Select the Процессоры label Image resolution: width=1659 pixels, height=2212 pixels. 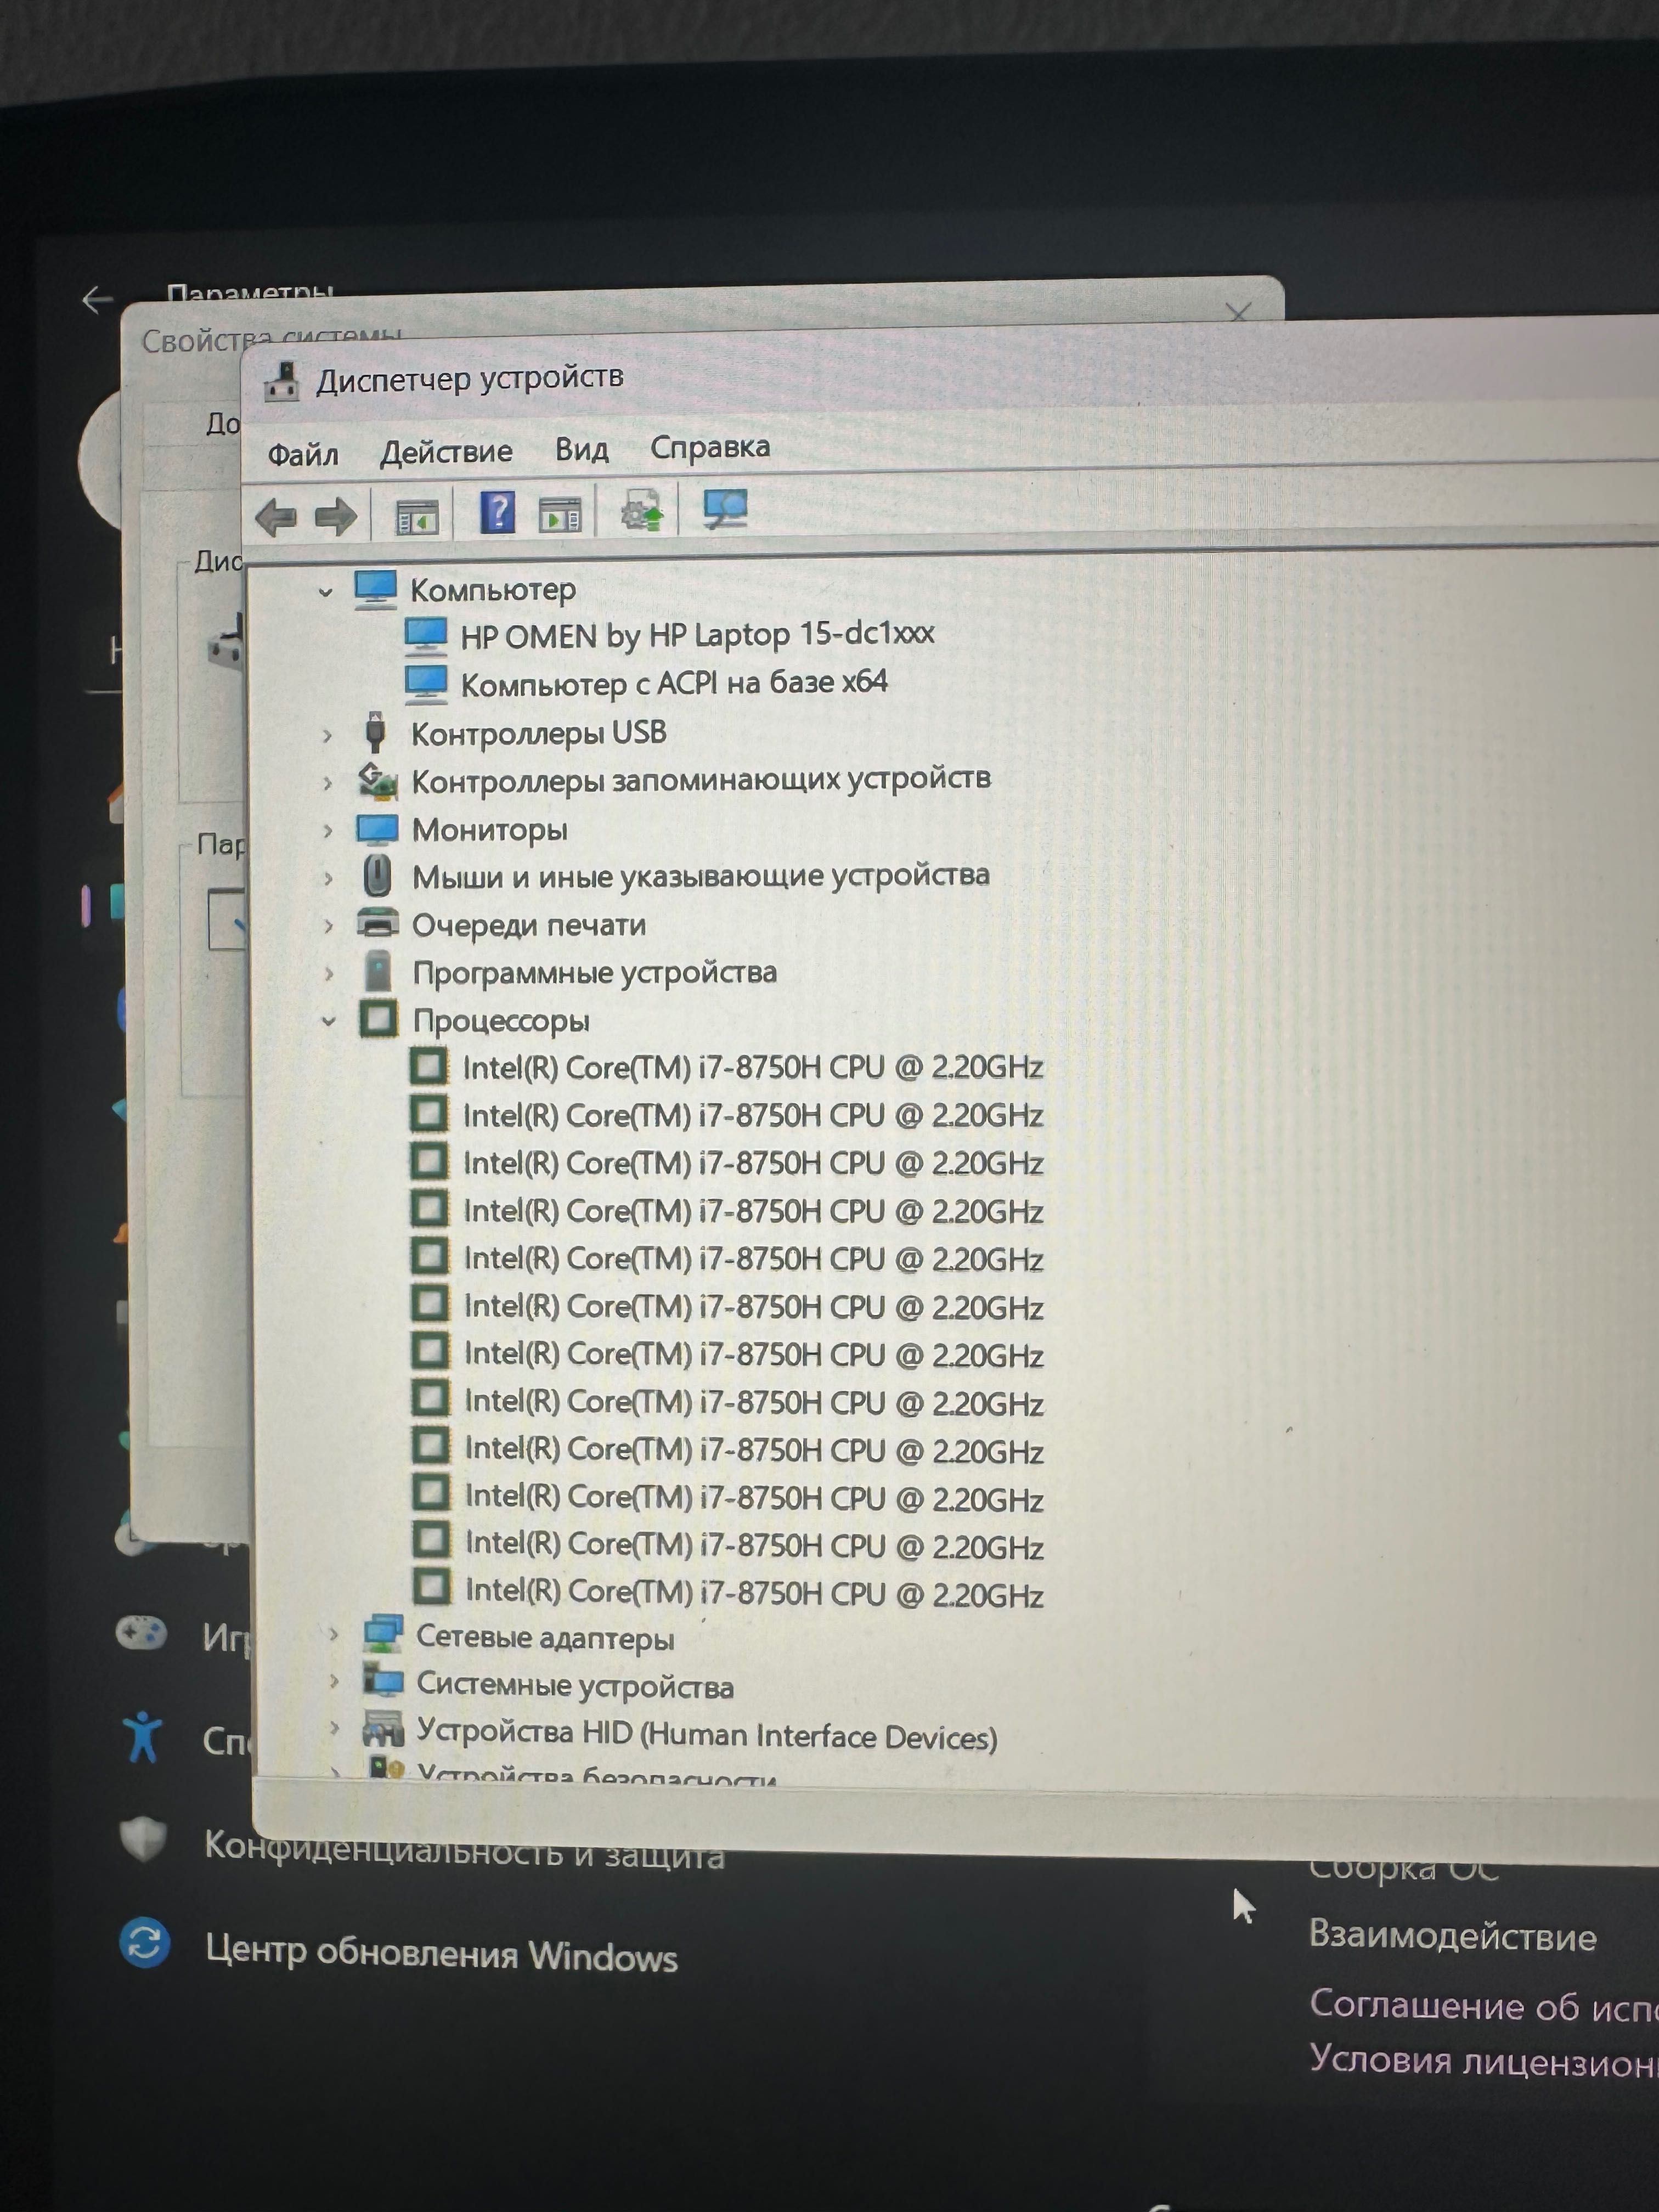[501, 1021]
